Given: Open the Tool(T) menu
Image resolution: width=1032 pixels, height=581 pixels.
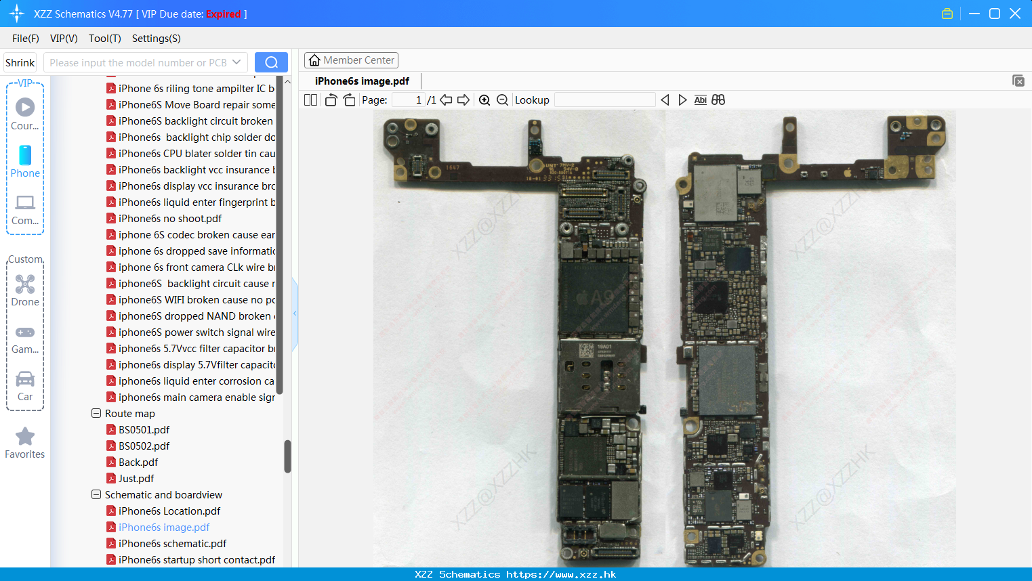Looking at the screenshot, I should (x=105, y=39).
